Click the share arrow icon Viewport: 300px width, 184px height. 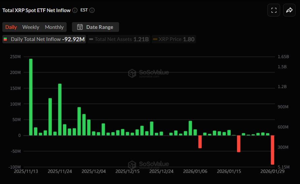click(x=289, y=10)
